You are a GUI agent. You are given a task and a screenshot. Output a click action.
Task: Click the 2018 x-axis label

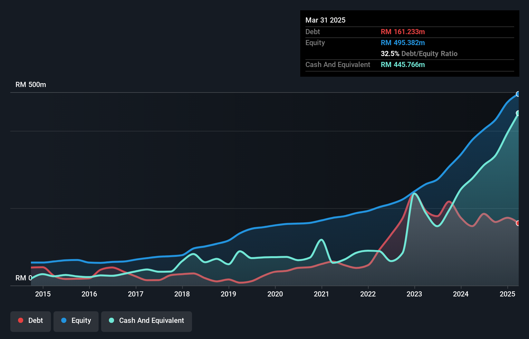pos(182,294)
